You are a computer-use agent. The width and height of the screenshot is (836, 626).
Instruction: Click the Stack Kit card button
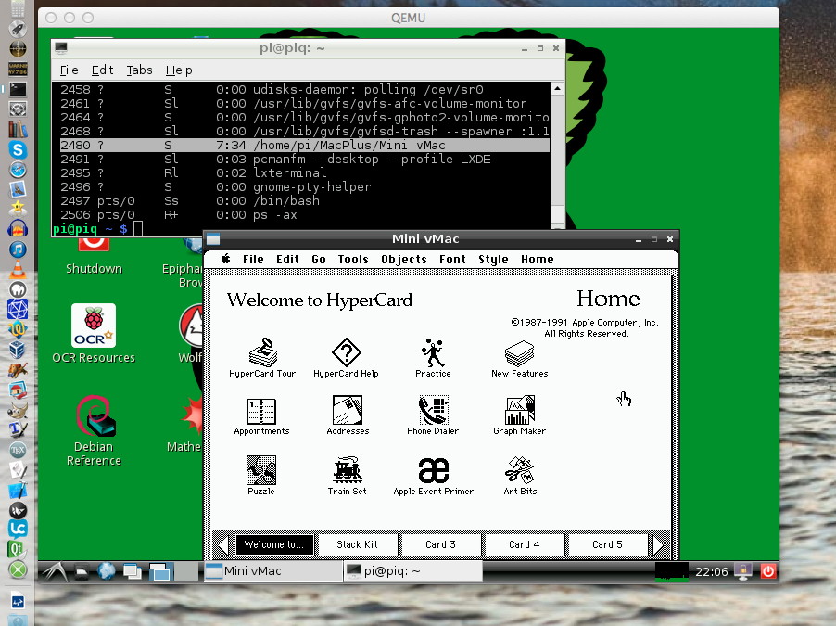click(x=356, y=544)
